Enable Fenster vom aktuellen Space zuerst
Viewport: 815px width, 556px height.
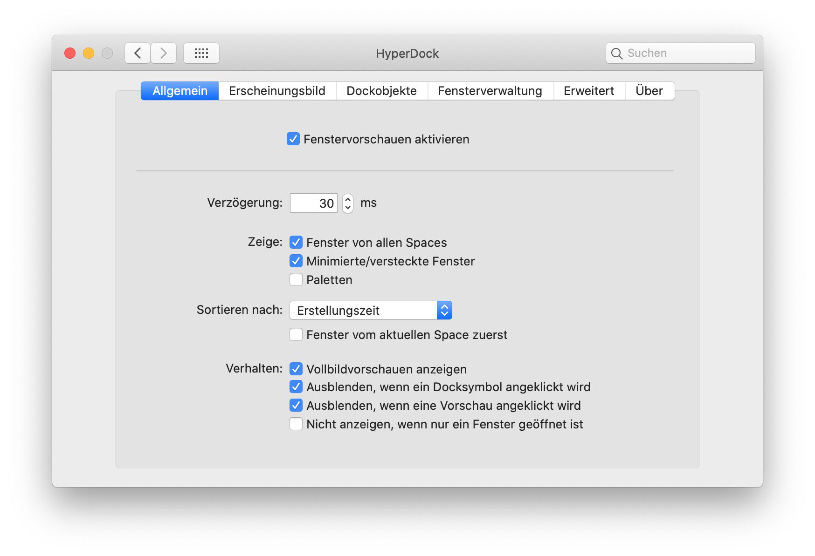(x=296, y=335)
